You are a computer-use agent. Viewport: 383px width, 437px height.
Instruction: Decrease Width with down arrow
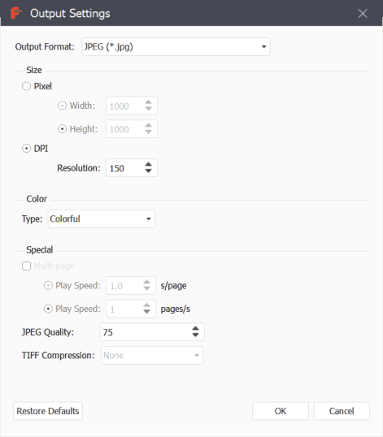(148, 109)
